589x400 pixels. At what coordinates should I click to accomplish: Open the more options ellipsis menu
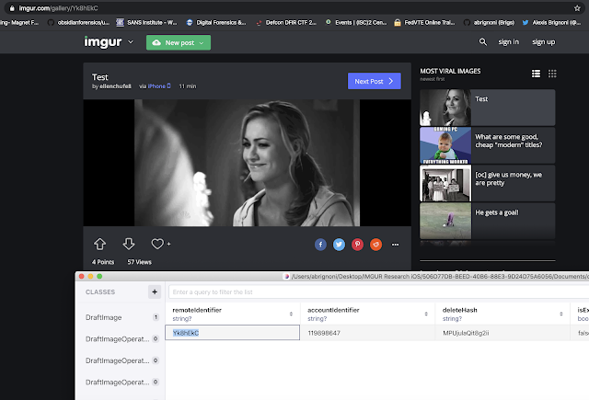pyautogui.click(x=395, y=245)
